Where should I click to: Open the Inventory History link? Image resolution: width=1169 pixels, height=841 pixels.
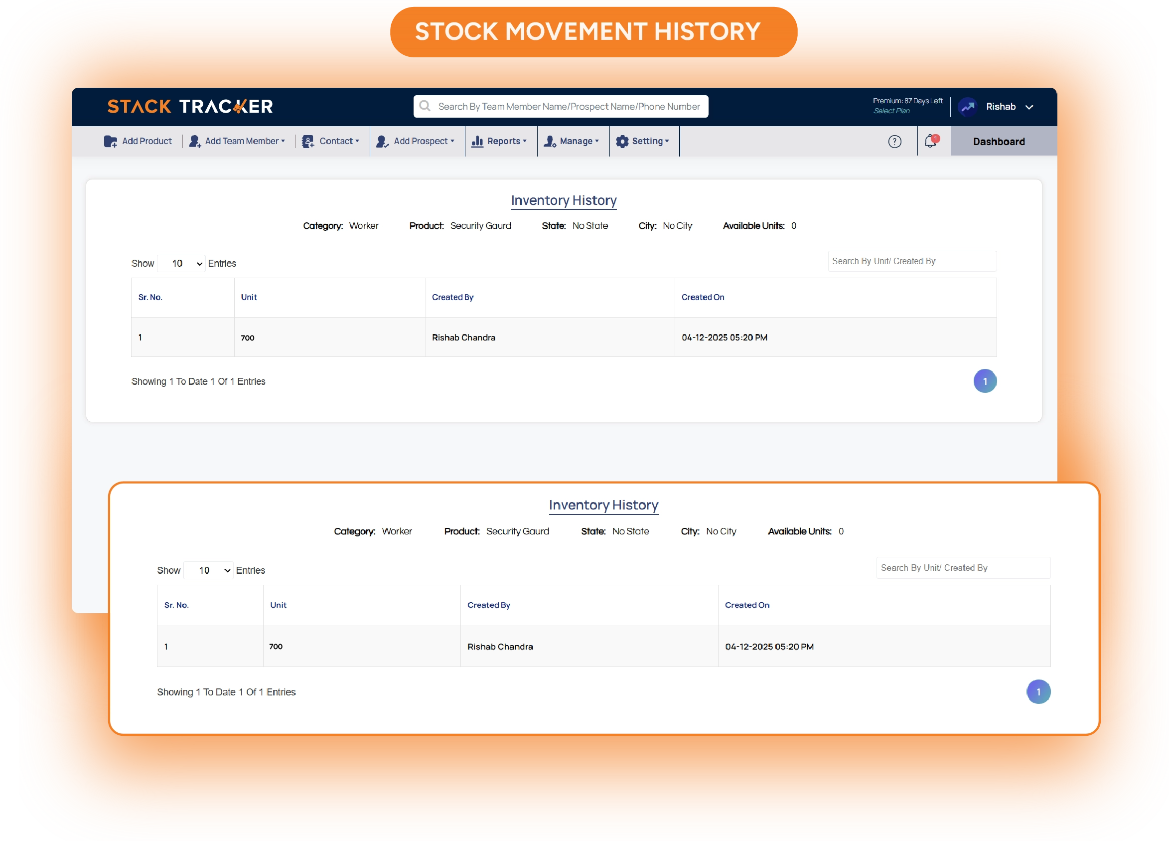pyautogui.click(x=564, y=200)
